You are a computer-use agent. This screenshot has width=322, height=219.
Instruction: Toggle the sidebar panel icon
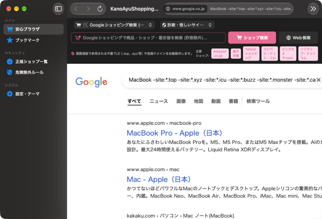58,9
